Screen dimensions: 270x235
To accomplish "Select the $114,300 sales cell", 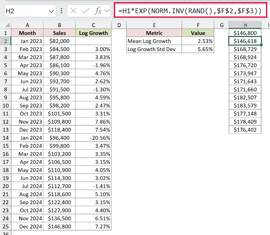I will tap(59, 178).
